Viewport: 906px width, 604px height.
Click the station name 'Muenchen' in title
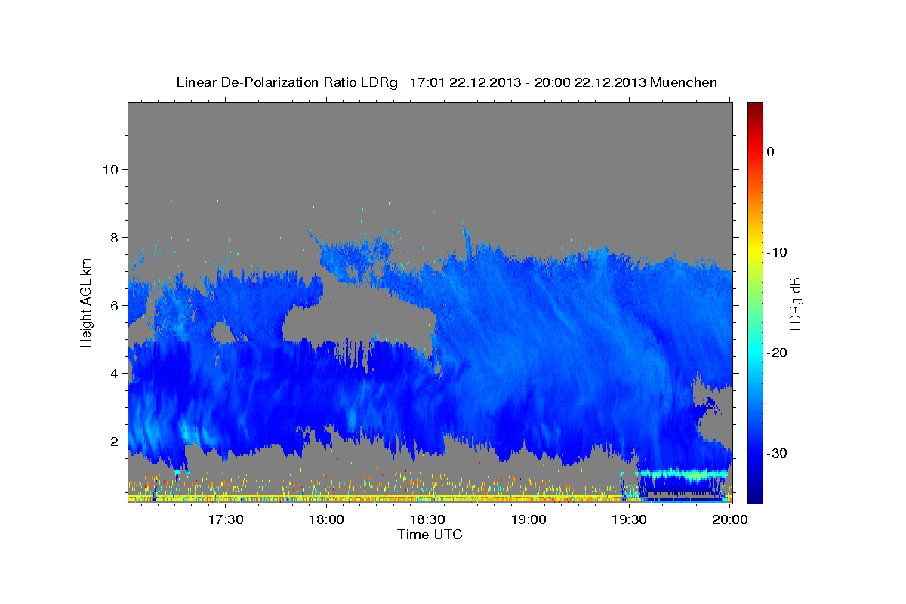(683, 82)
